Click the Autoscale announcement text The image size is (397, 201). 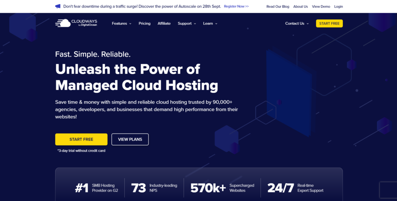(142, 6)
